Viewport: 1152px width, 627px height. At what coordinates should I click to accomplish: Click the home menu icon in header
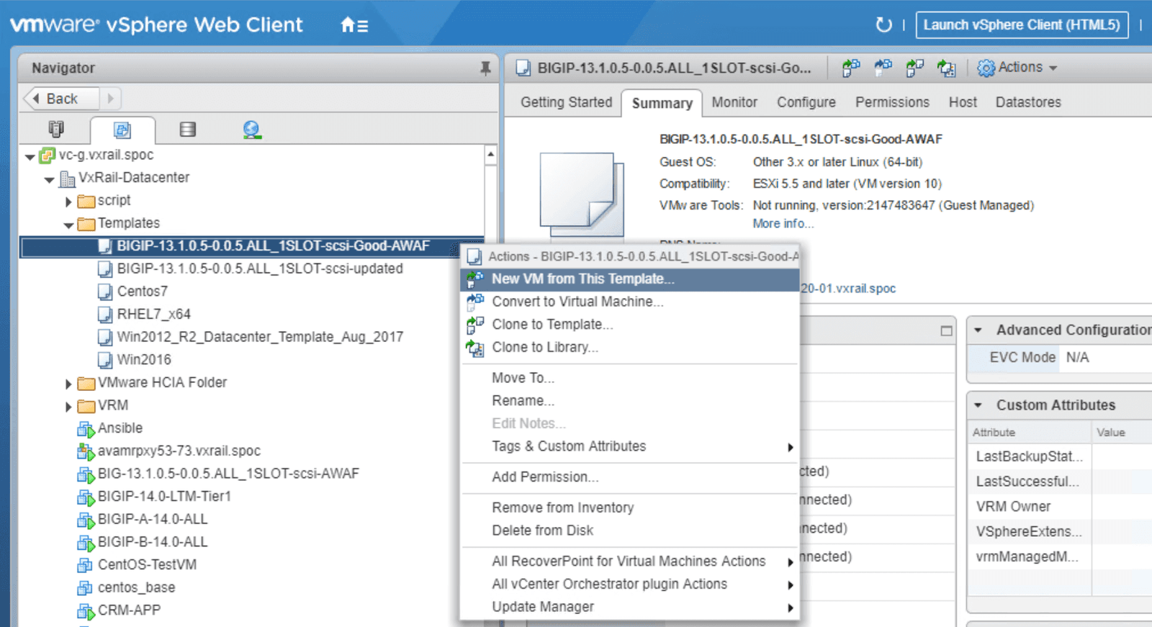(x=354, y=25)
